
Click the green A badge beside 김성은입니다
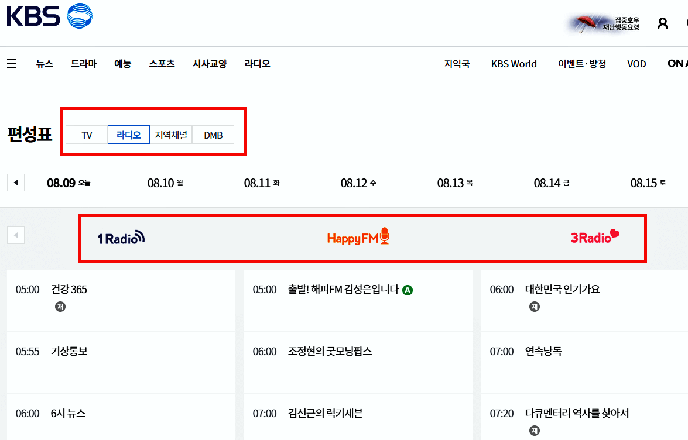tap(408, 290)
